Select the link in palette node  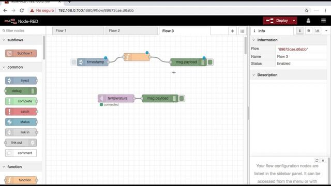click(x=21, y=132)
